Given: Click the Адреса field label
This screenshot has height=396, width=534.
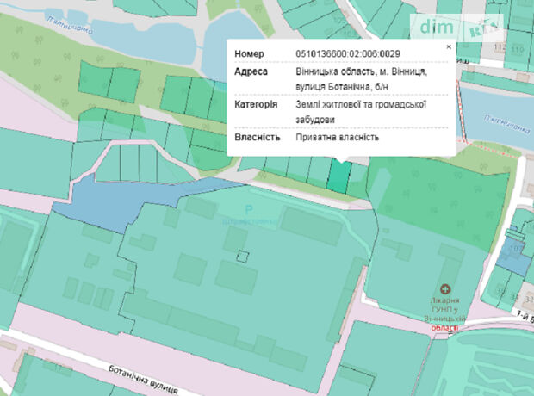Looking at the screenshot, I should (251, 72).
